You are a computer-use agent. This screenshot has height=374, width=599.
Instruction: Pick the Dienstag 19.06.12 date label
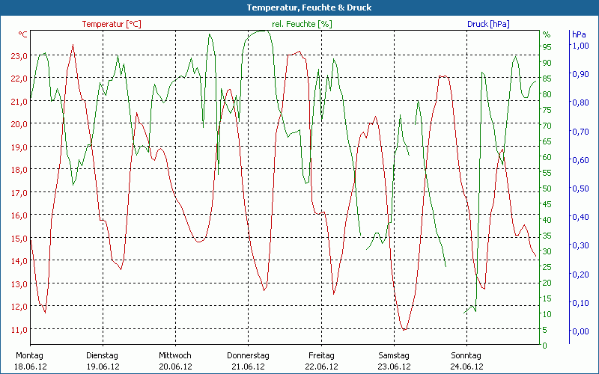click(x=103, y=361)
